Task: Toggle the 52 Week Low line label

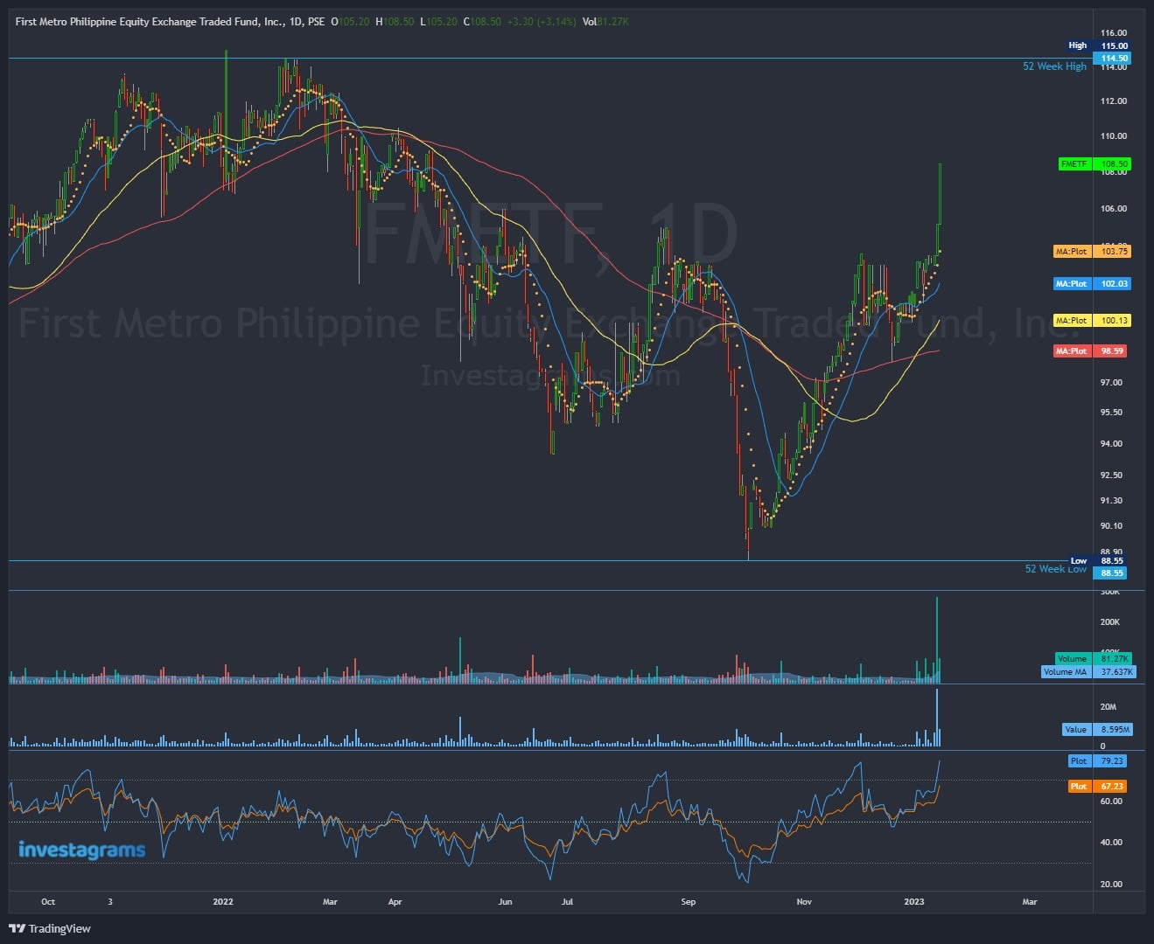Action: click(1055, 569)
